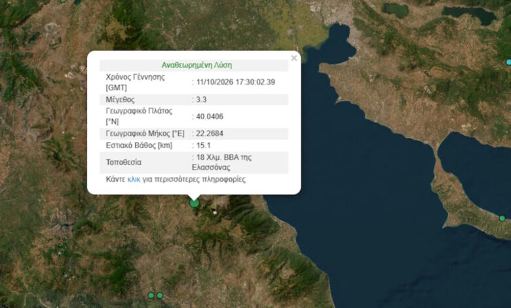This screenshot has height=308, width=511.
Task: Select the cyan earthquake marker at right edge
Action: tap(509, 62)
